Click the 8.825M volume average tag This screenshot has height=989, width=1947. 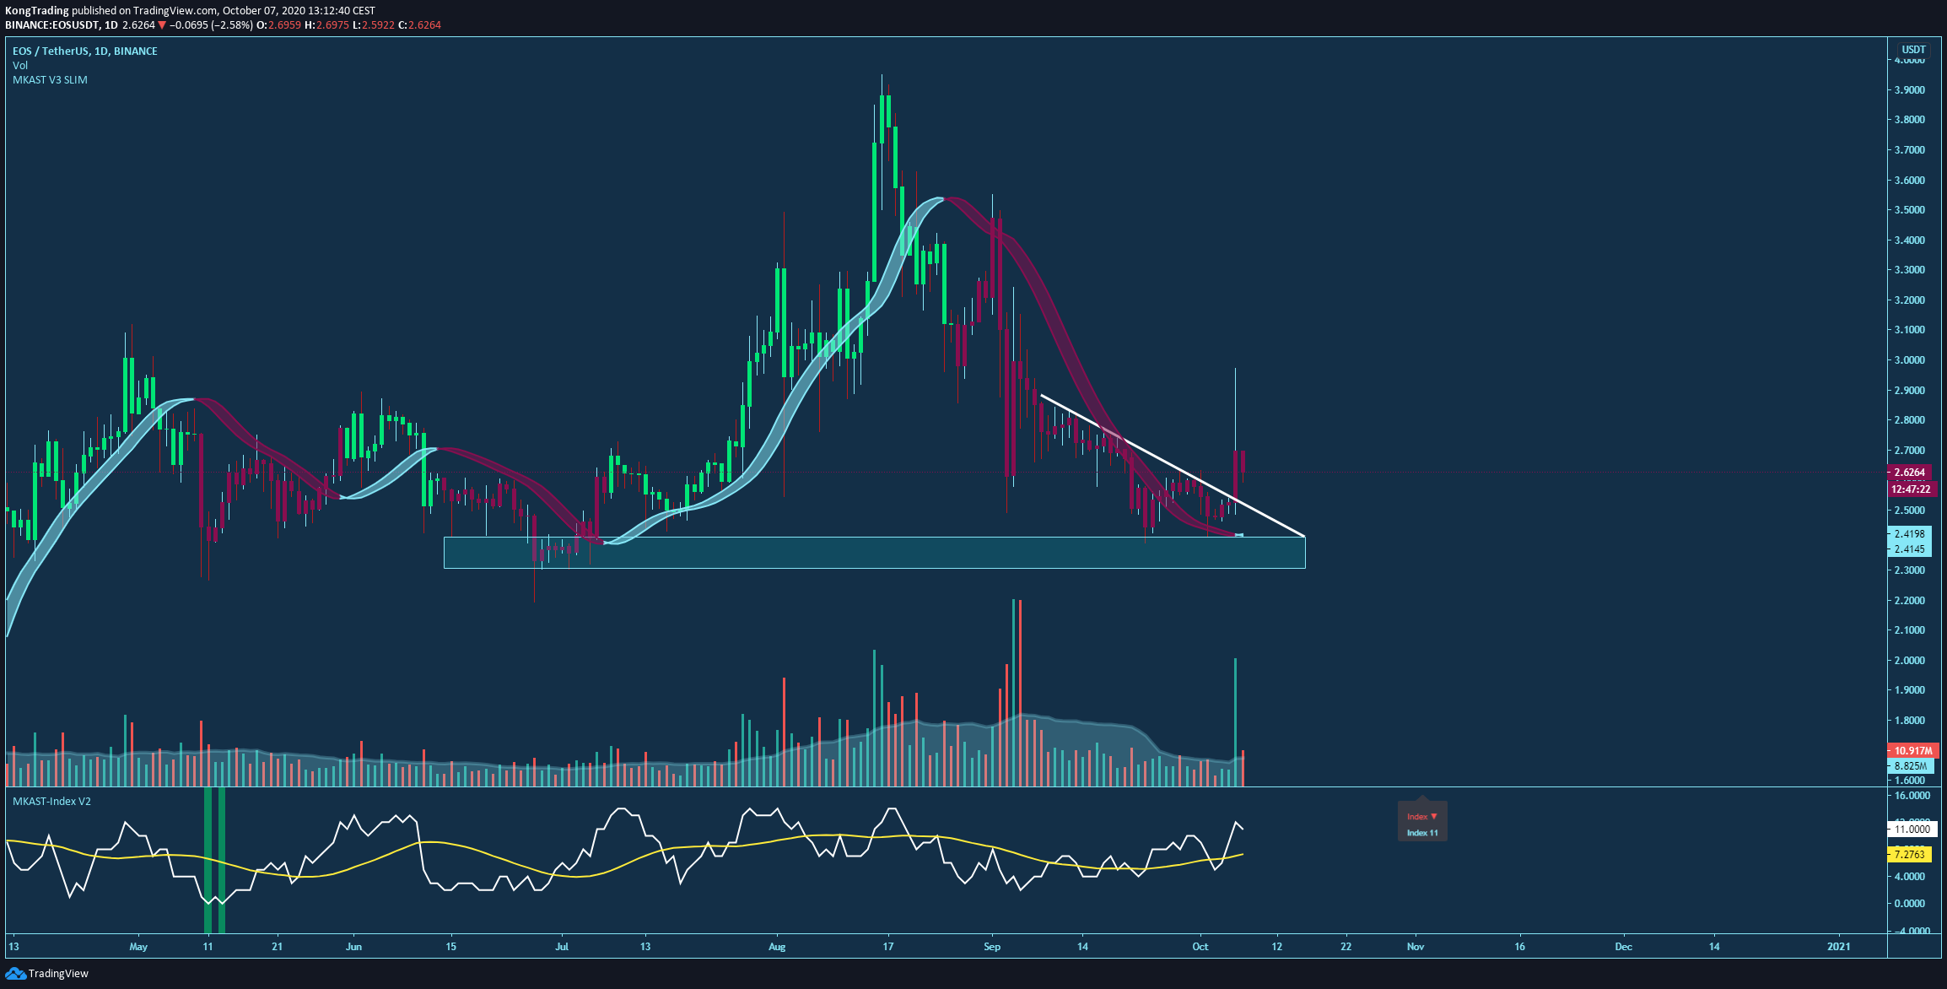(1910, 766)
